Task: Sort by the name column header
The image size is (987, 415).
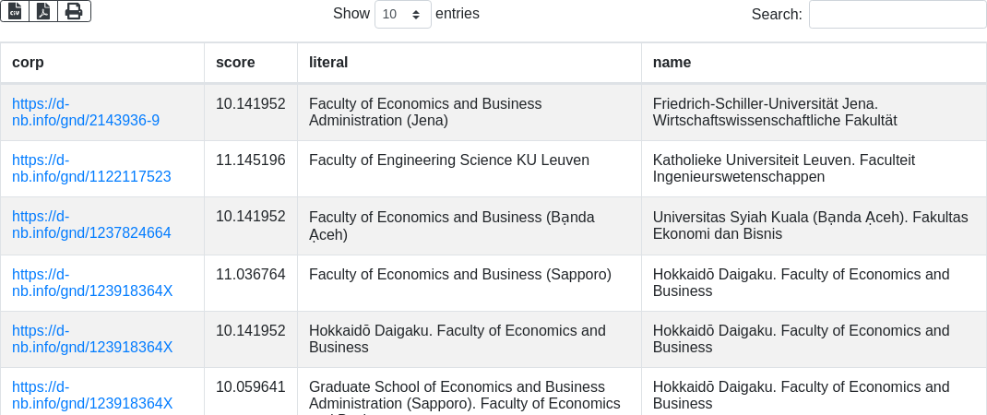Action: click(672, 63)
